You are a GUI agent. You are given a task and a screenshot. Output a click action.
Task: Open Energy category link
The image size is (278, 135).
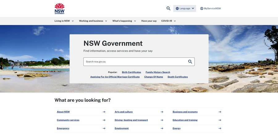177,128
